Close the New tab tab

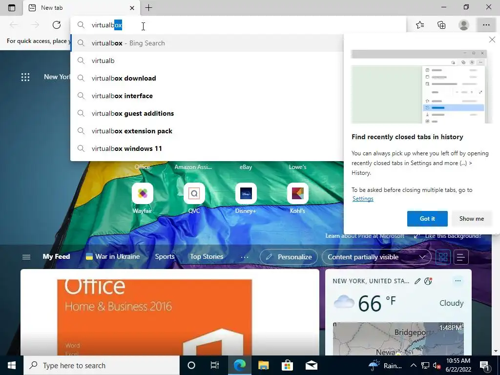coord(132,8)
